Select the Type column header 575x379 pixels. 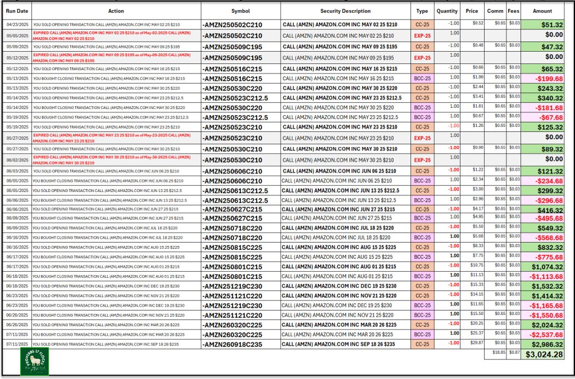pos(422,11)
